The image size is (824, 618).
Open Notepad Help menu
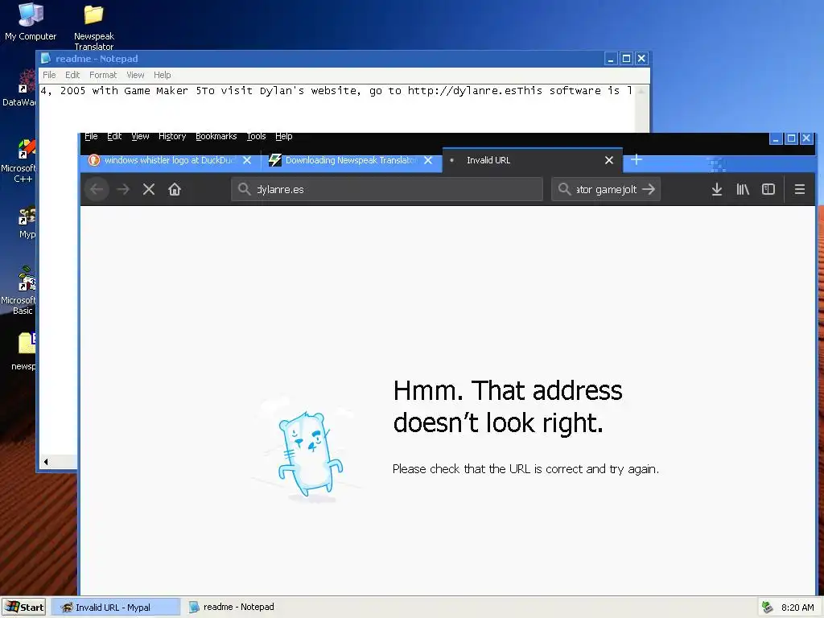(x=163, y=75)
